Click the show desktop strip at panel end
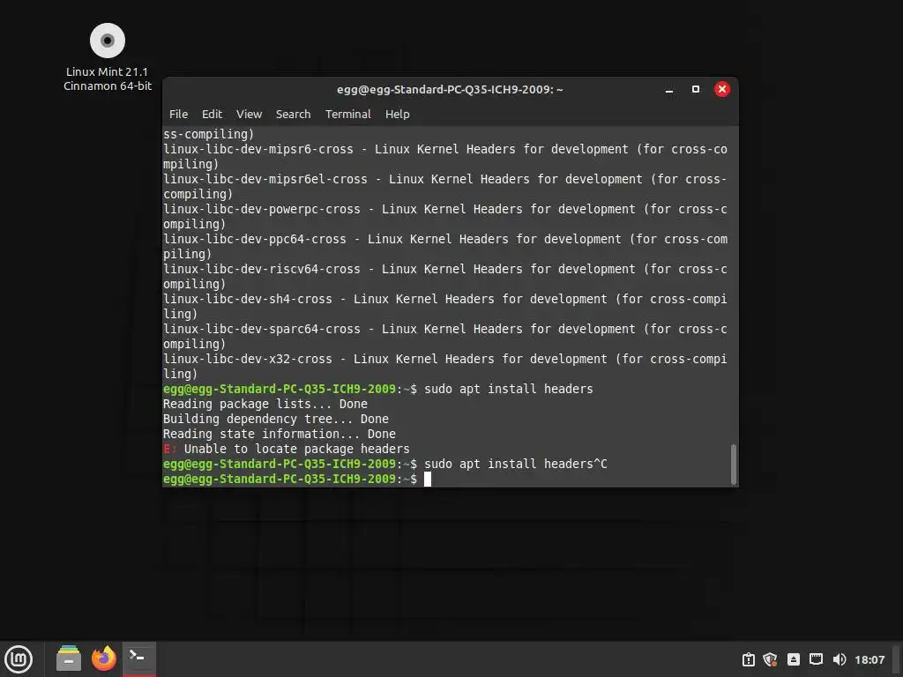This screenshot has height=677, width=903. pyautogui.click(x=898, y=659)
